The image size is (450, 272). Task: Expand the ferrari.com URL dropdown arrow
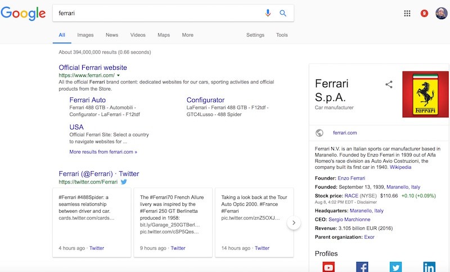(x=118, y=75)
